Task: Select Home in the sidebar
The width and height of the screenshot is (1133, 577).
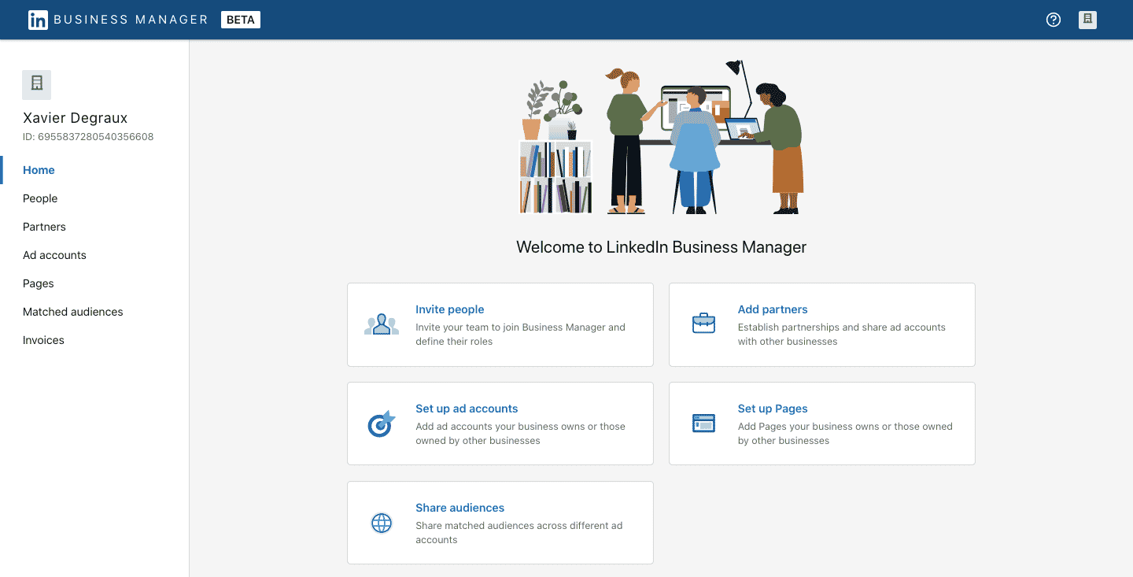Action: coord(39,170)
